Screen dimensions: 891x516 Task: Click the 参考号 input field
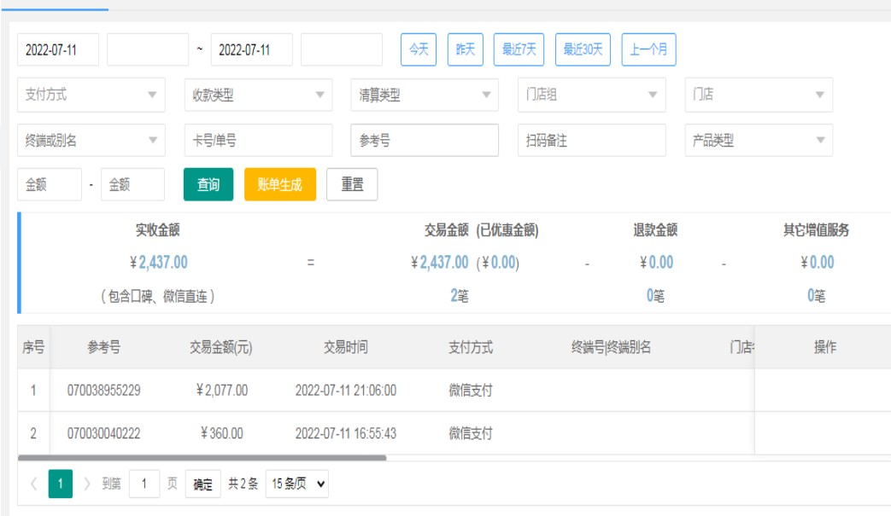coord(425,141)
